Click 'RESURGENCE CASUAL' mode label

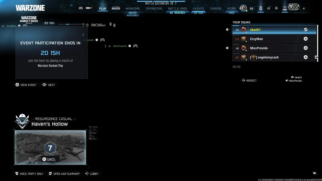pyautogui.click(x=54, y=119)
